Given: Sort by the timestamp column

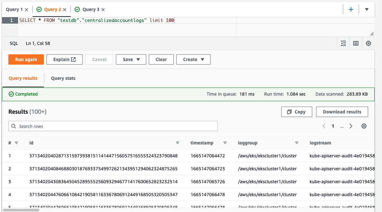Looking at the screenshot, I should (x=225, y=143).
